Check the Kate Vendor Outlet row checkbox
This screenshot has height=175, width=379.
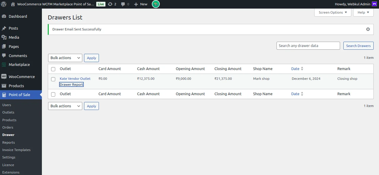[x=53, y=79]
